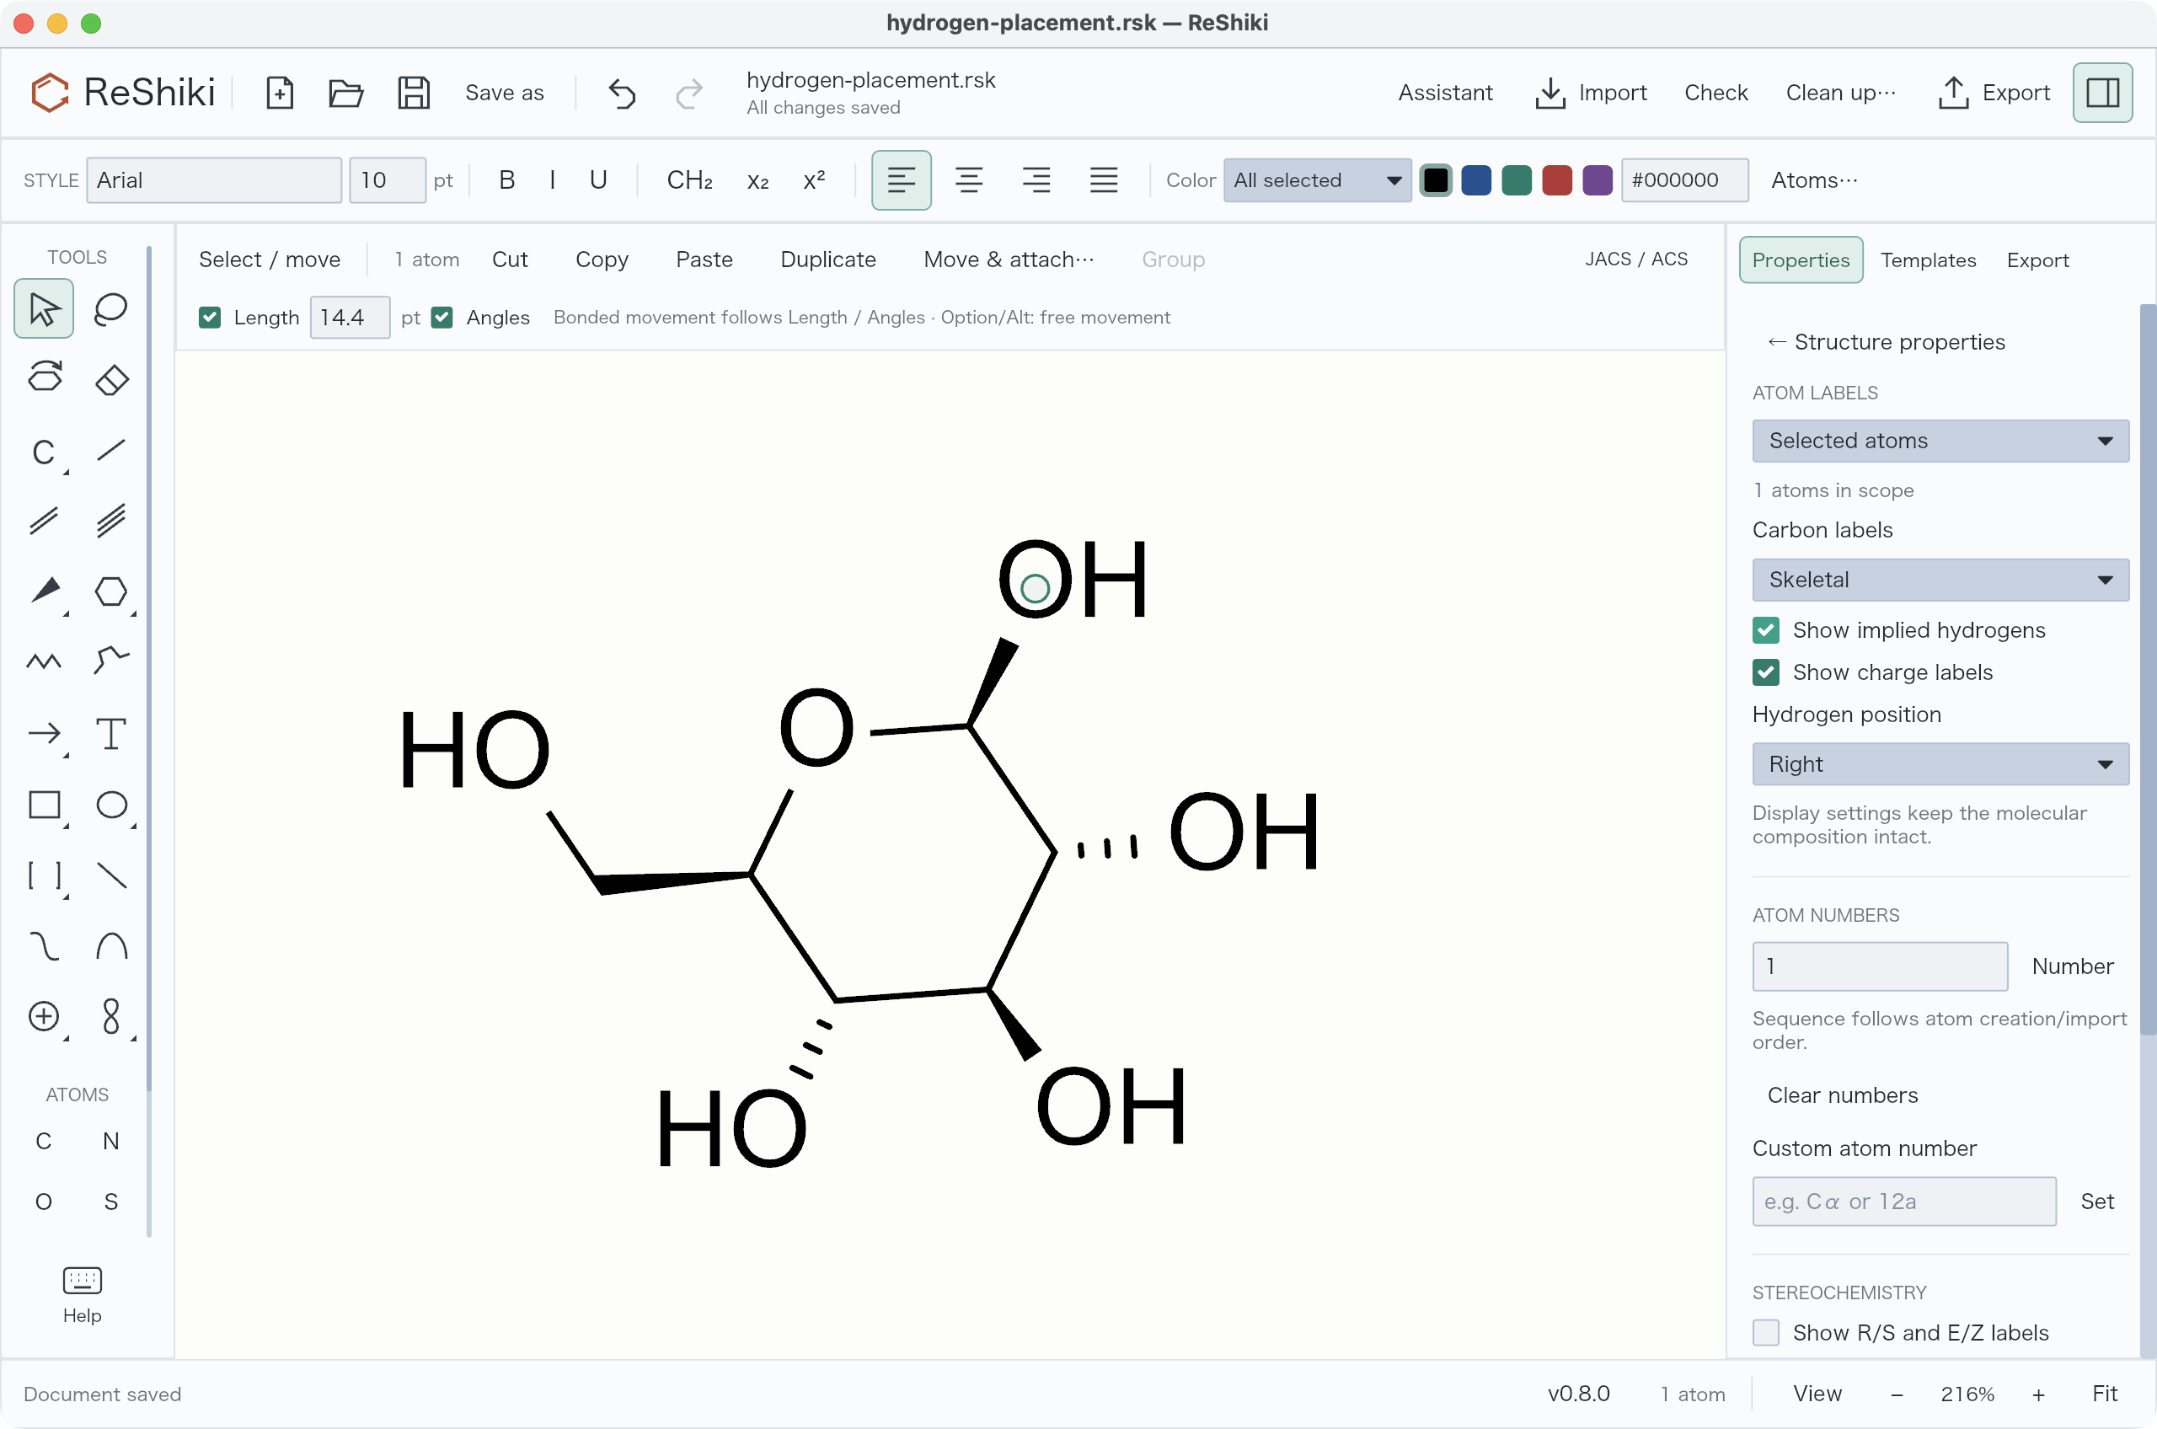
Task: Click the Number atoms button
Action: 2071,966
